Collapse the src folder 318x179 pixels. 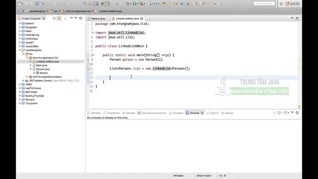23,54
